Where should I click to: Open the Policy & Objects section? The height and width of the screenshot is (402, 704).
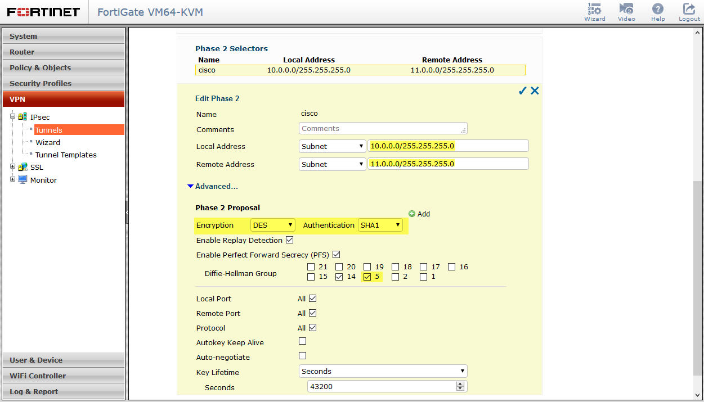pyautogui.click(x=64, y=67)
